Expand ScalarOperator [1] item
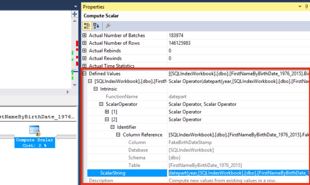Screen dimensions: 310x185 [x=107, y=112]
